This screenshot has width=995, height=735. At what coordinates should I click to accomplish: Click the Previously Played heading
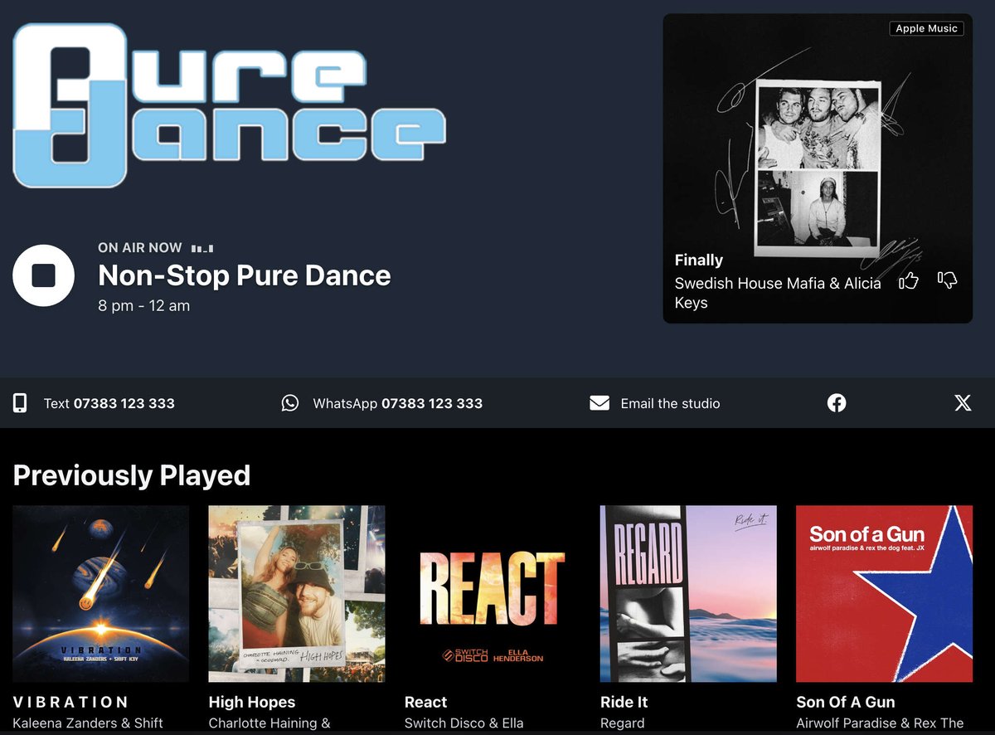(x=132, y=475)
